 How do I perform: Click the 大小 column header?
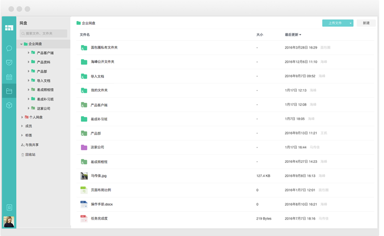(260, 35)
